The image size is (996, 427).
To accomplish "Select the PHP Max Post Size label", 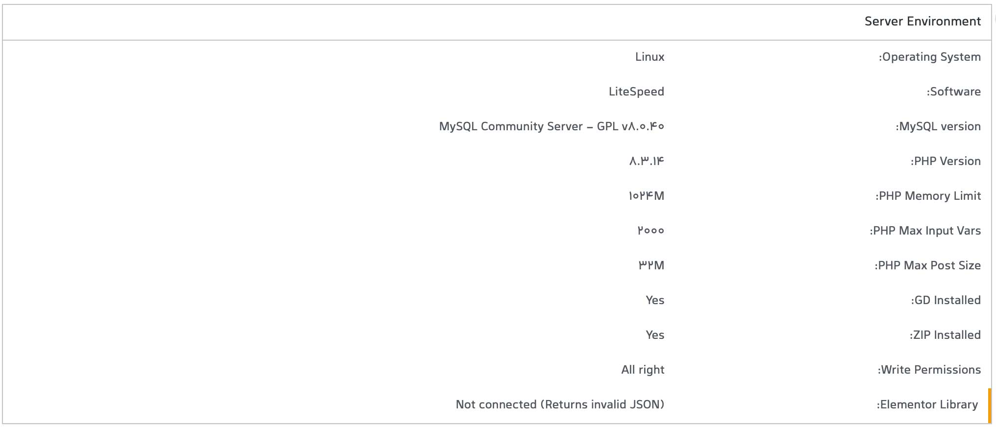I will (927, 266).
